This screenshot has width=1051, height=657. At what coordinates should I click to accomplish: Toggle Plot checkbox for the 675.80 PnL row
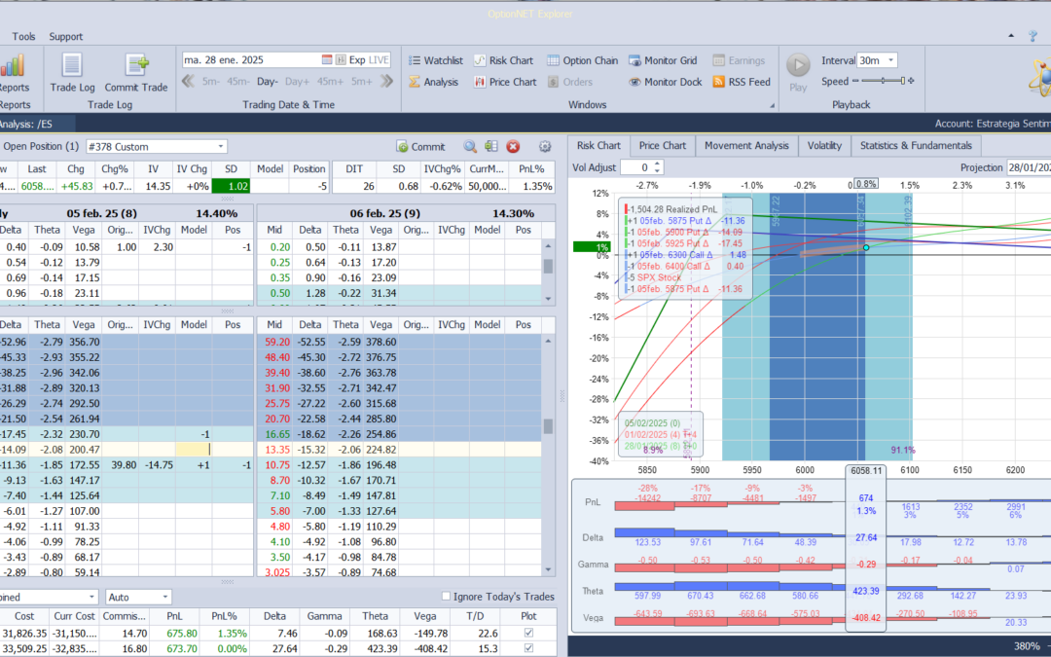click(528, 633)
